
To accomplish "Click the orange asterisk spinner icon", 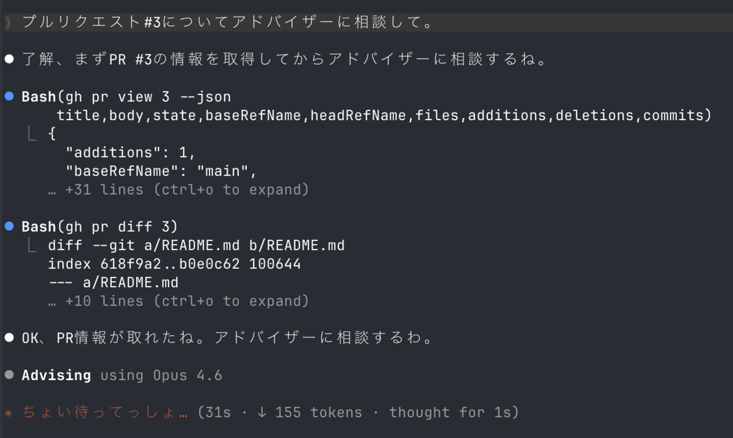I will [x=9, y=414].
